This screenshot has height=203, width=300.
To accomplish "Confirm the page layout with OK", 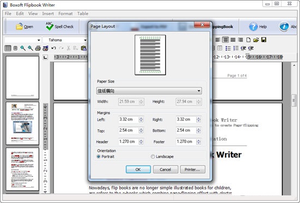I will (138, 169).
